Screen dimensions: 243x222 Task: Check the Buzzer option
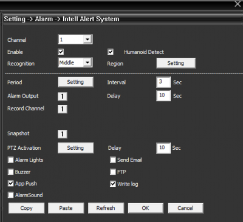10,172
